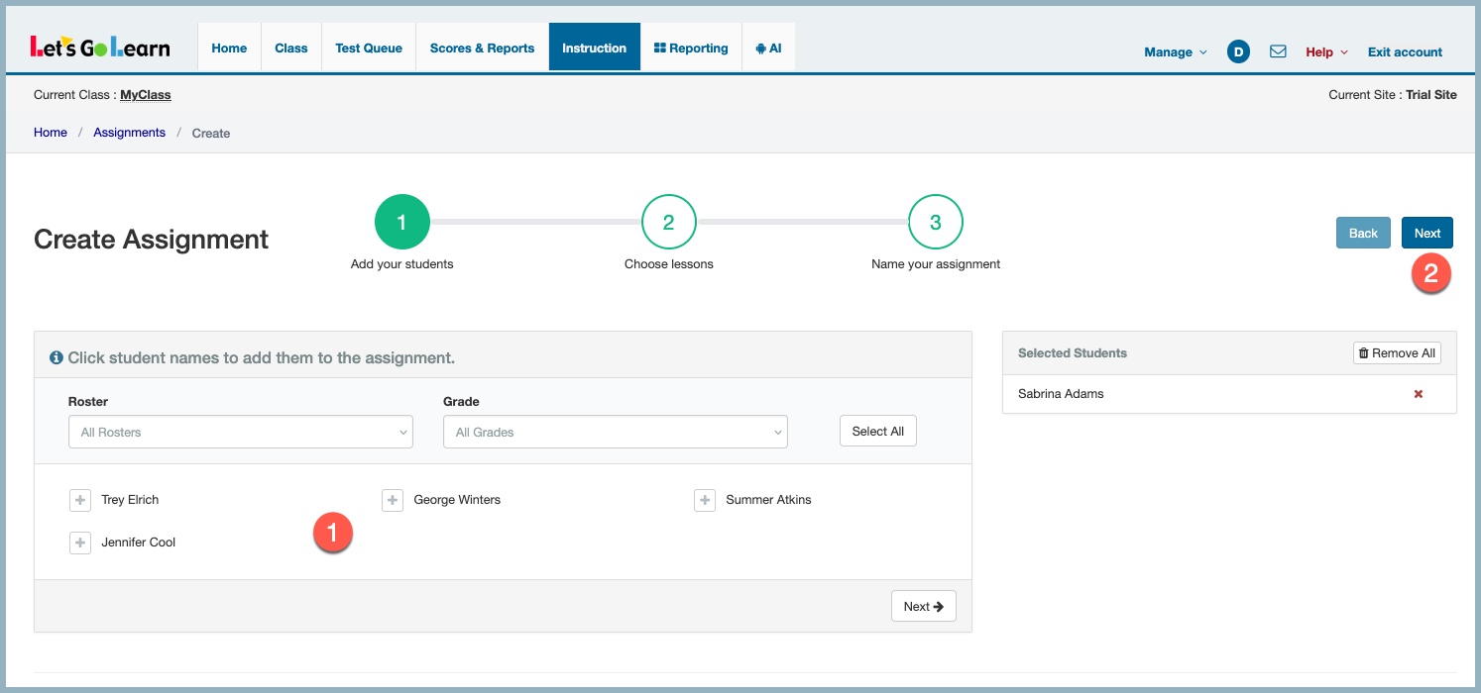This screenshot has height=693, width=1481.
Task: Click the blue Next button at top
Action: (1426, 233)
